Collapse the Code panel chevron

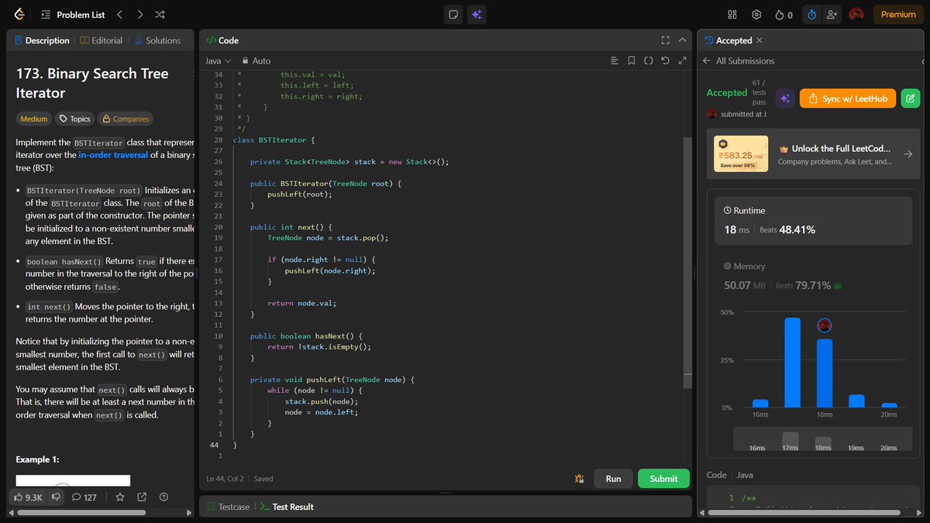click(x=682, y=40)
